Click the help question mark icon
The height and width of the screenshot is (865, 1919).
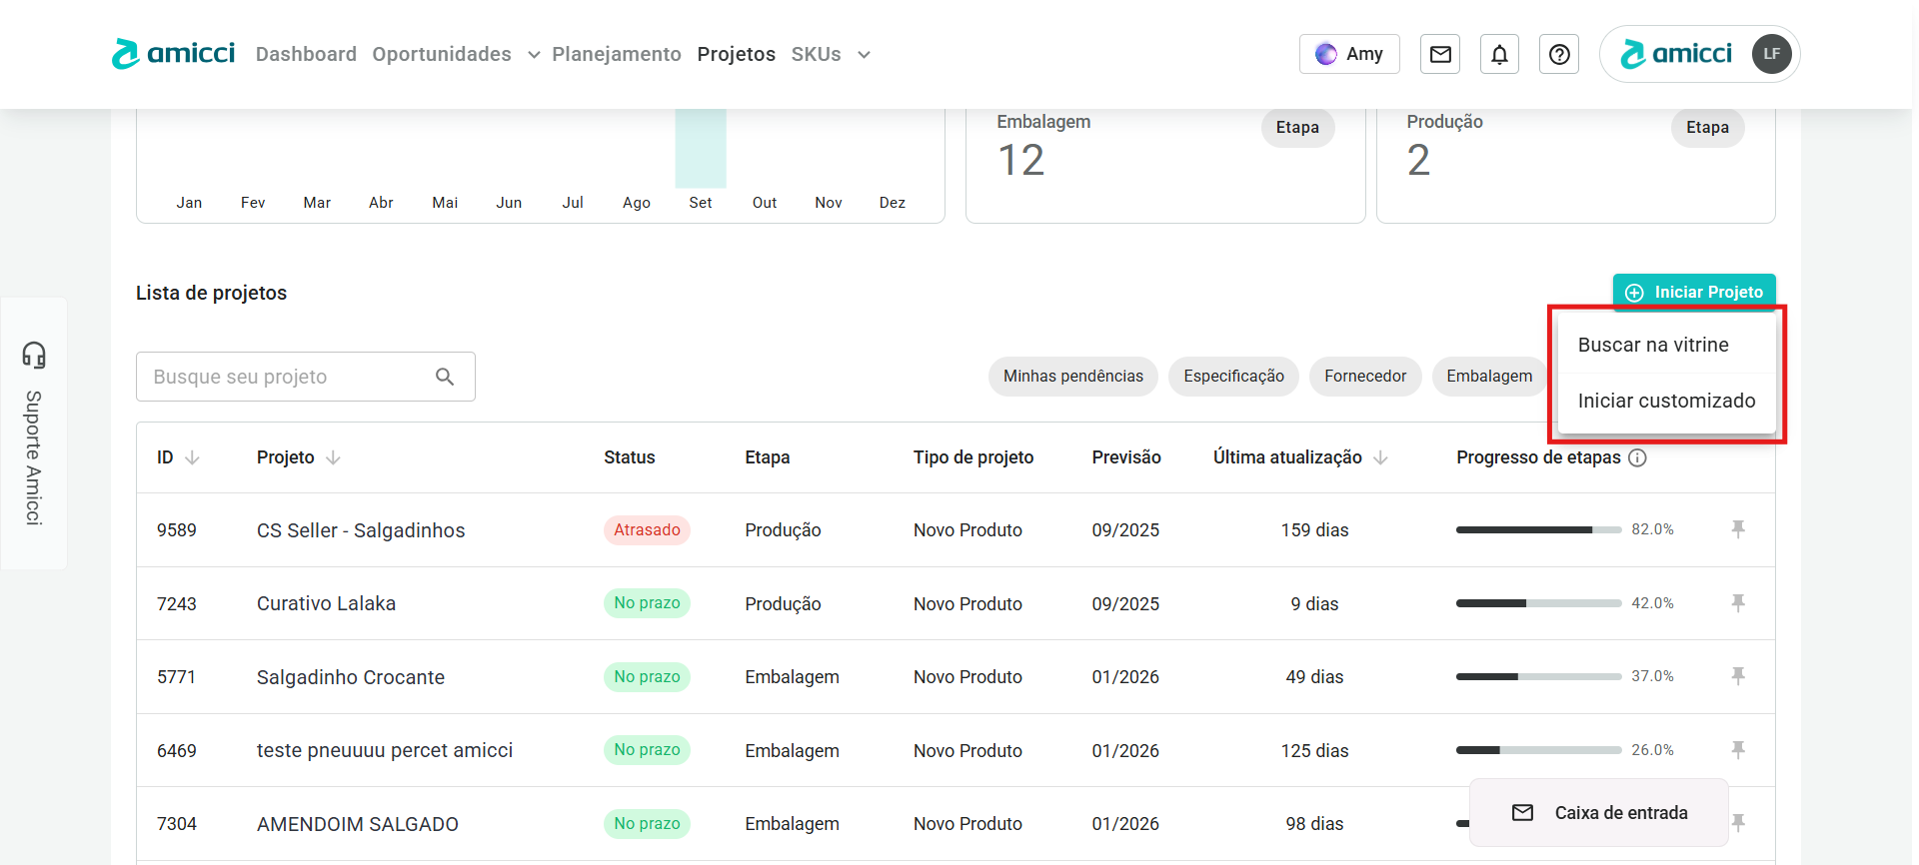tap(1558, 54)
